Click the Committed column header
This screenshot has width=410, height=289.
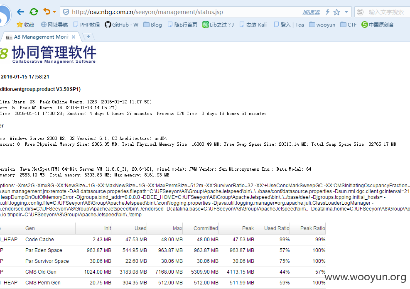tap(206, 228)
